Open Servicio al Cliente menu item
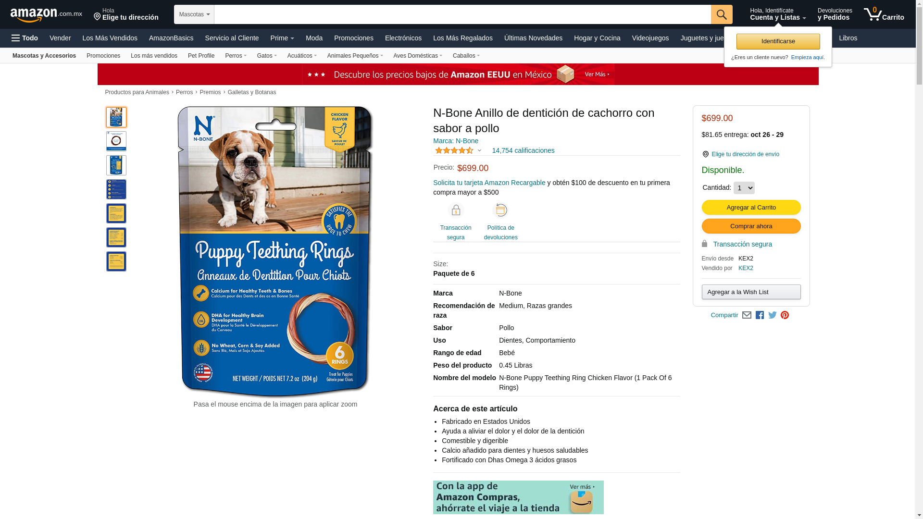The image size is (923, 519). point(232,38)
